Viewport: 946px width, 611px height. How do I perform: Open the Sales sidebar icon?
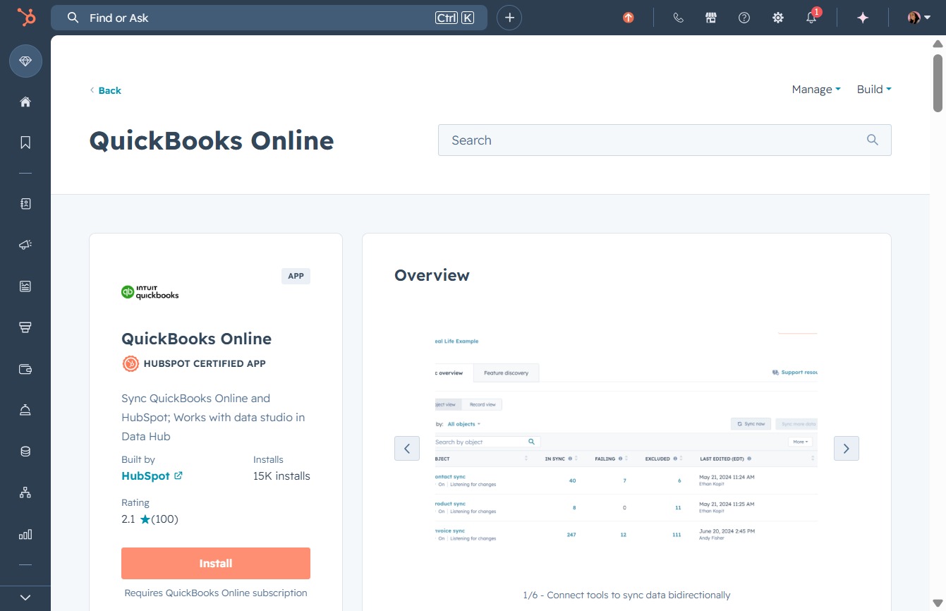[25, 327]
